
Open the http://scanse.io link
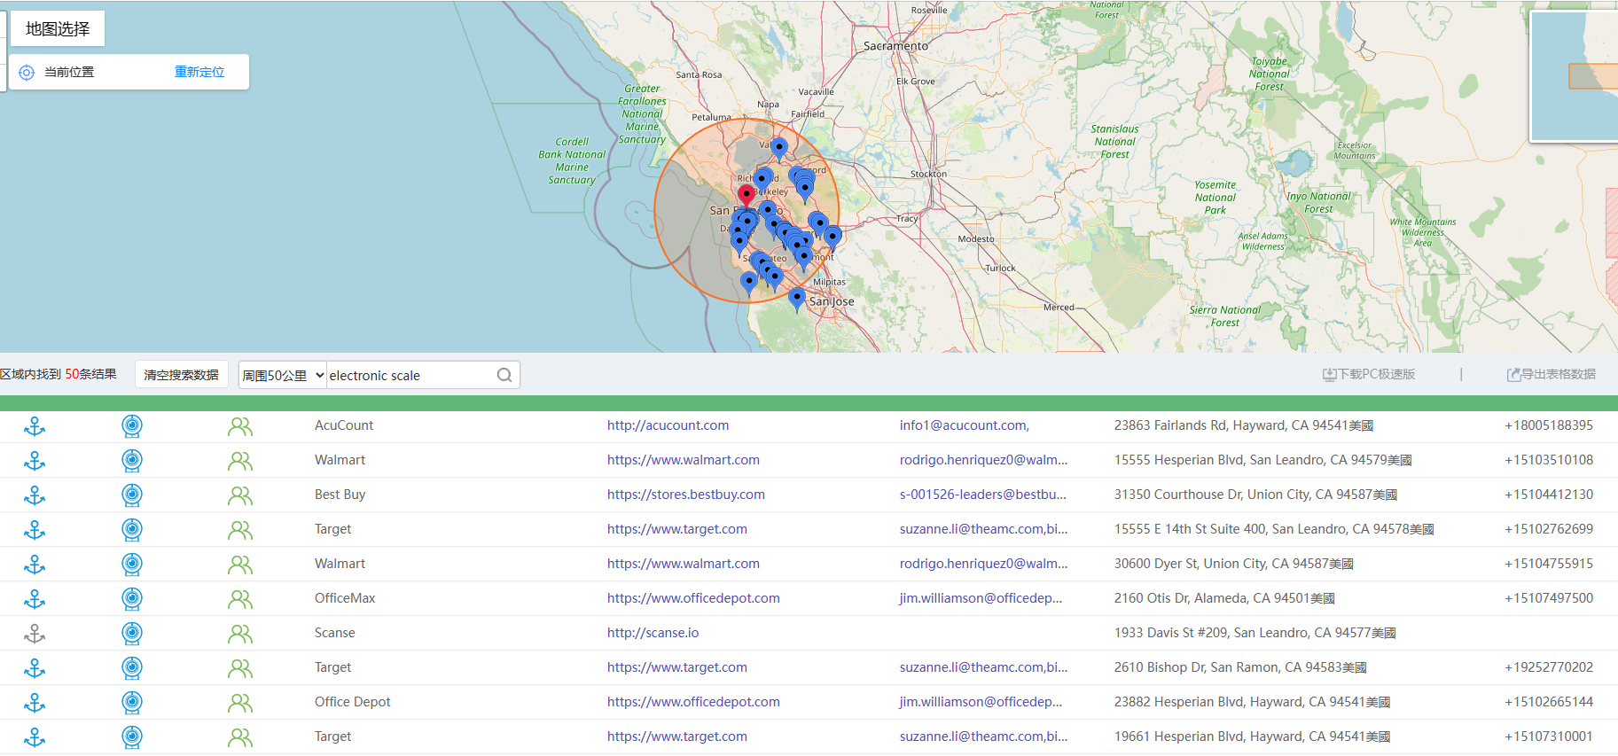pyautogui.click(x=653, y=633)
